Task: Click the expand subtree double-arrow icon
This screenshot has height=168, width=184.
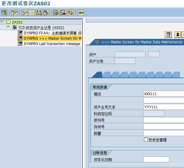Action: tap(39, 13)
